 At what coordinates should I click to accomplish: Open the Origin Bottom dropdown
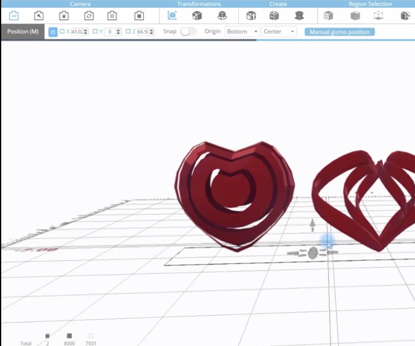(x=242, y=31)
